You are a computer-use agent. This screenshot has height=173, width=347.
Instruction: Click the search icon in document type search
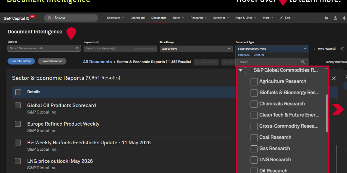pos(303,62)
